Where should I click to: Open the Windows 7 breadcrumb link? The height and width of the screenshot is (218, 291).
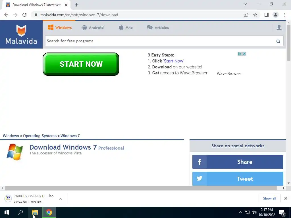pos(70,136)
